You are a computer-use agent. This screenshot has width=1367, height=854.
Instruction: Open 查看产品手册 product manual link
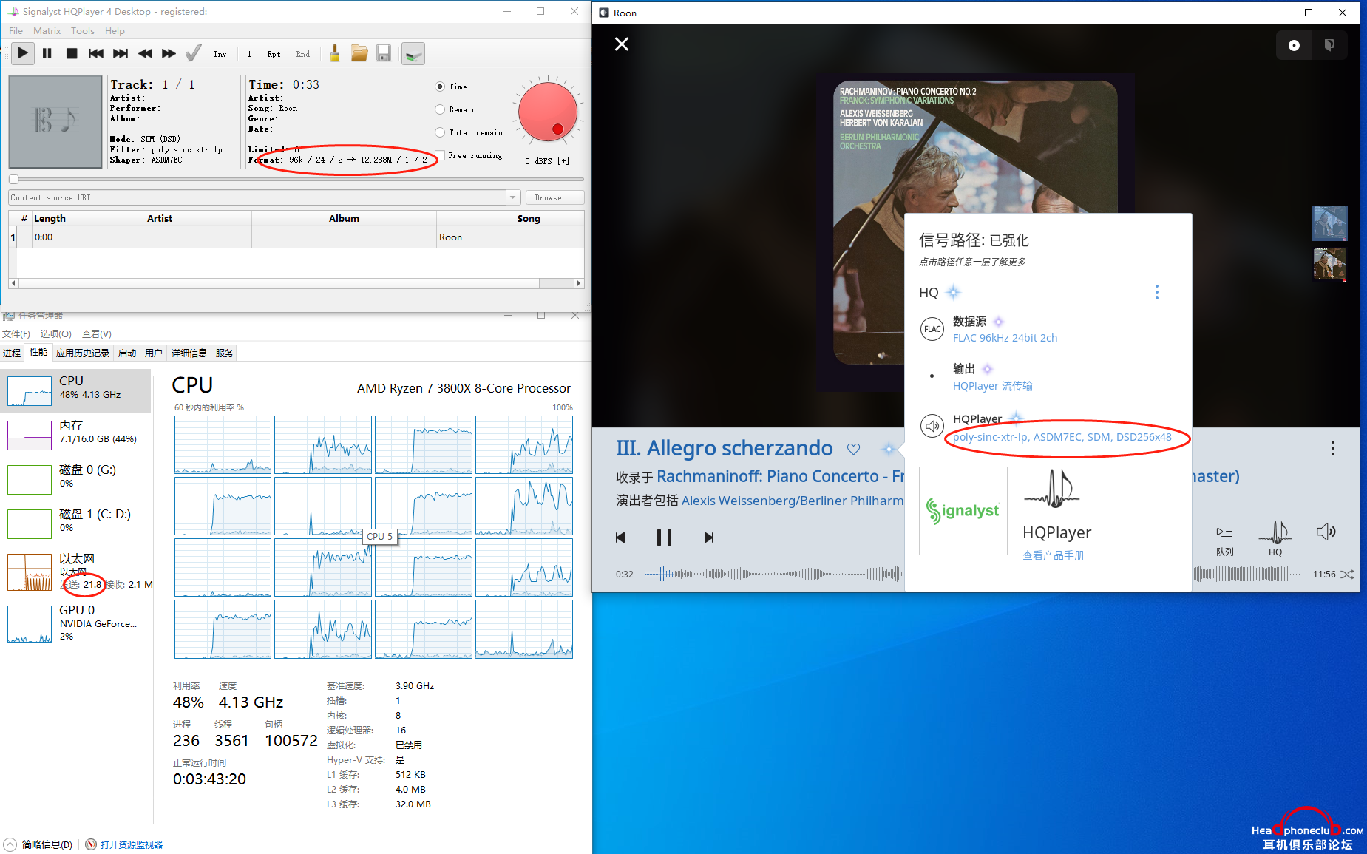[1053, 555]
